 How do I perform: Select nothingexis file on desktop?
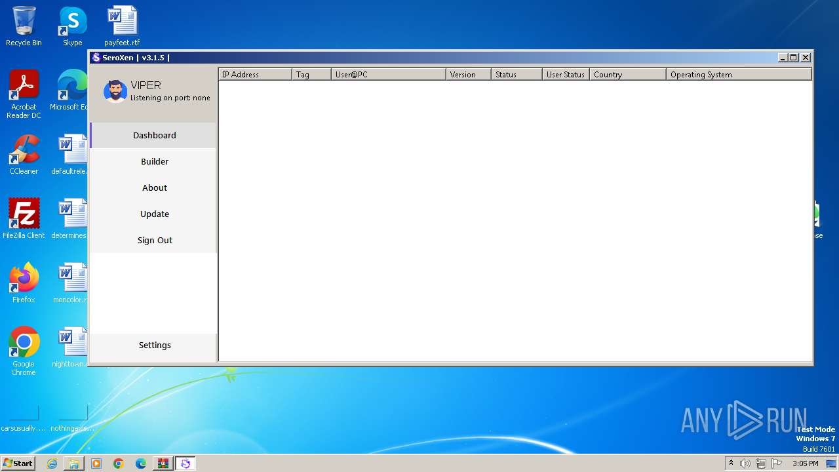point(72,418)
